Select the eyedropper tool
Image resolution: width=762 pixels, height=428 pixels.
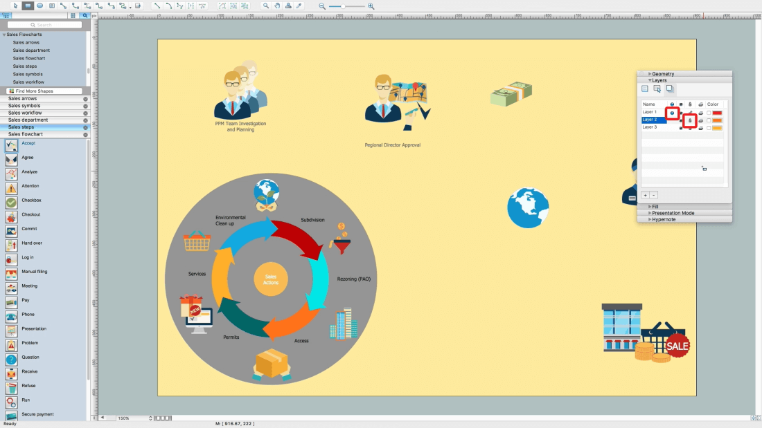(x=299, y=6)
